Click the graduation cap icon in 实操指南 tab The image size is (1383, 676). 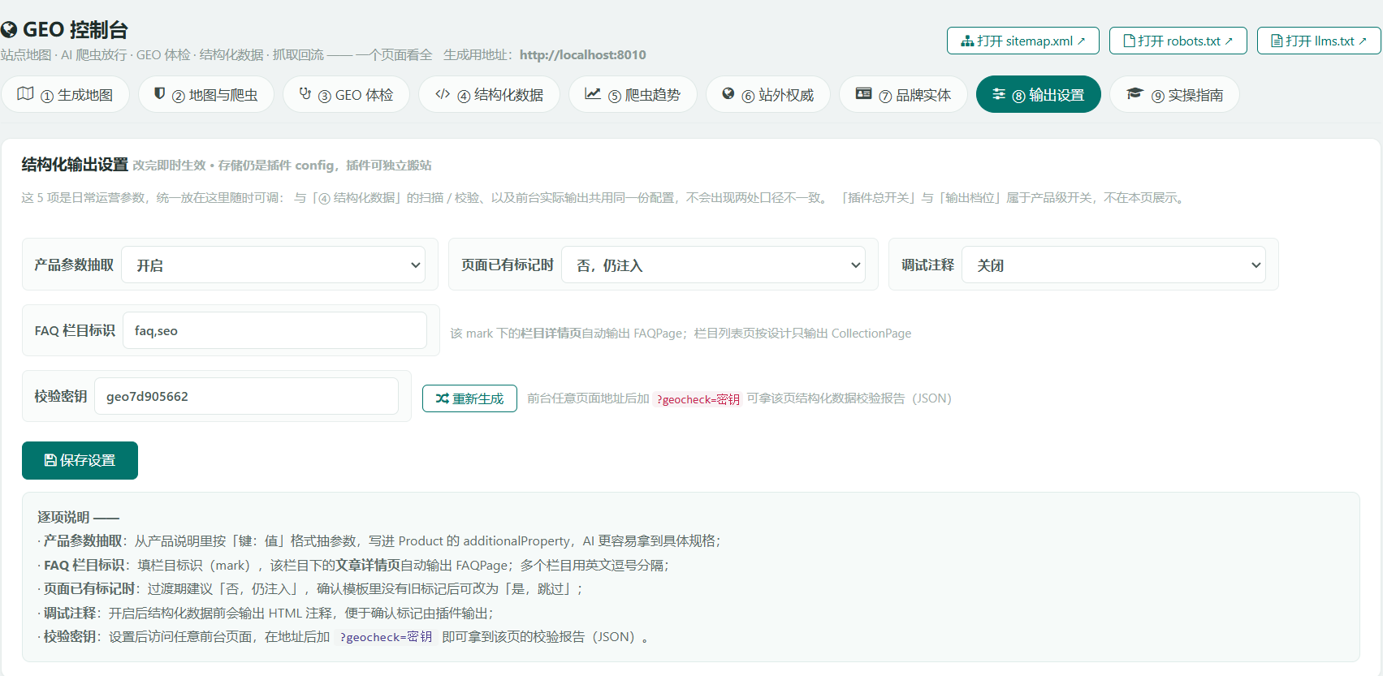coord(1134,94)
